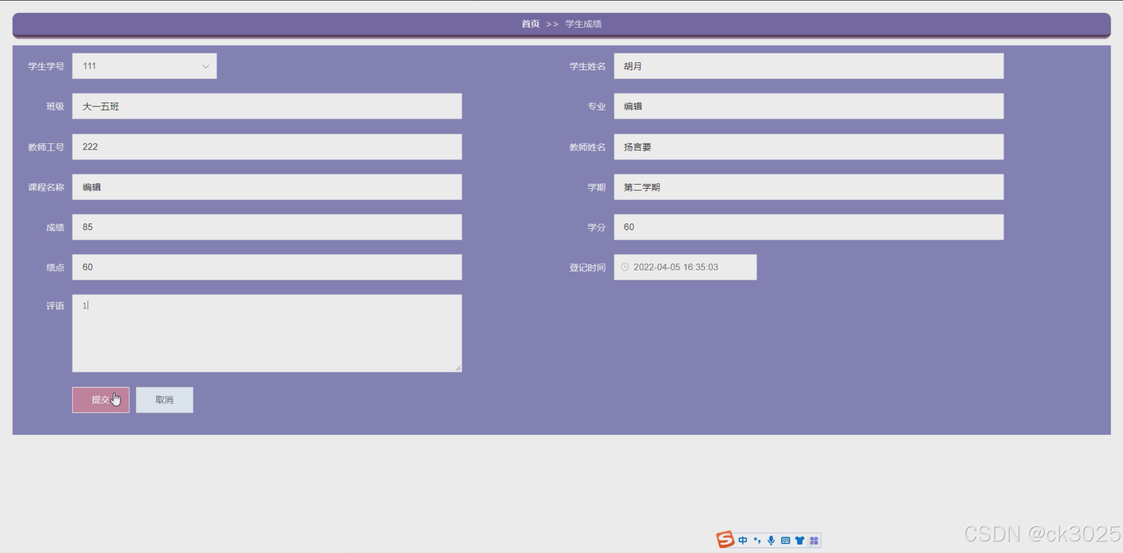
Task: Toggle Chinese/English mode on IME bar
Action: (x=743, y=540)
